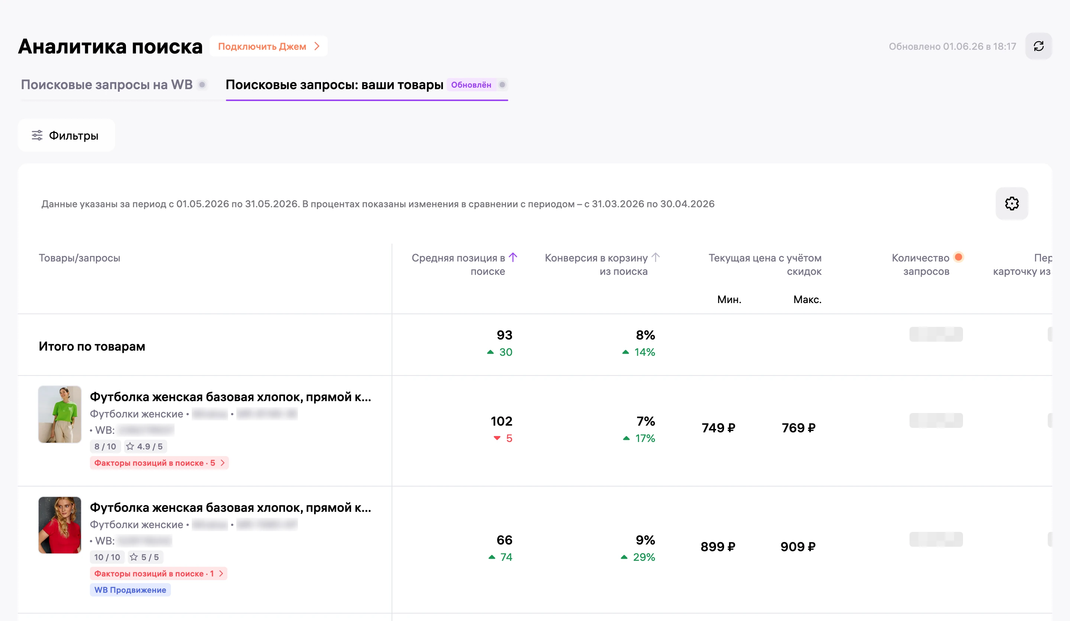The image size is (1070, 621).
Task: Open the Фильтры button
Action: (x=66, y=136)
